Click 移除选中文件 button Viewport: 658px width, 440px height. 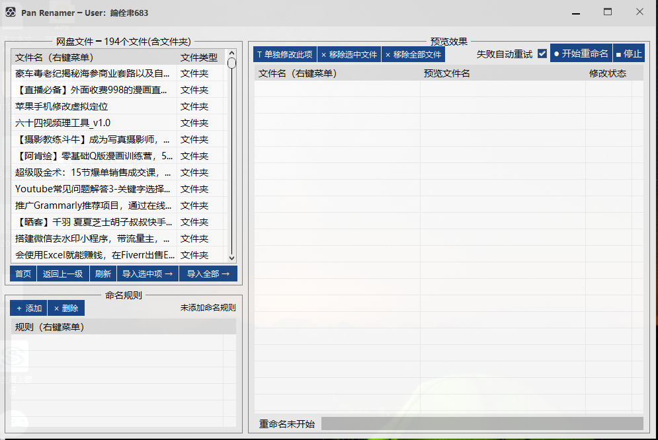coord(349,54)
